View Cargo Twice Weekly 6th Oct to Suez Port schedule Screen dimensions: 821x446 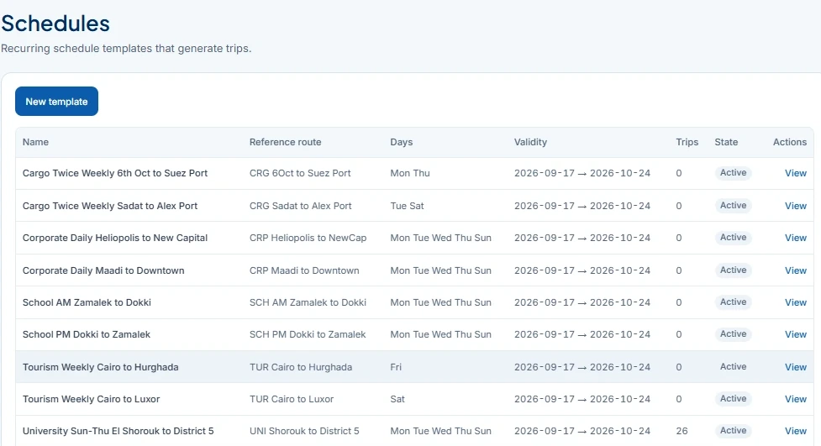(x=795, y=173)
